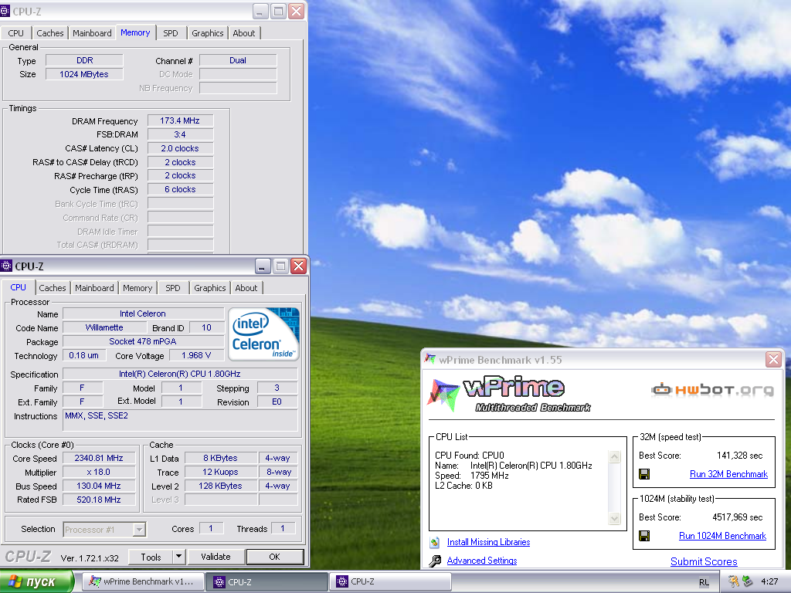Open the Tools dropdown arrow in CPU-Z

(178, 557)
